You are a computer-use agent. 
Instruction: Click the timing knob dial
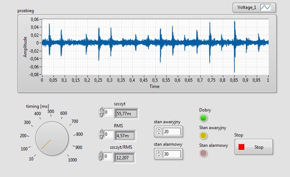(52, 138)
